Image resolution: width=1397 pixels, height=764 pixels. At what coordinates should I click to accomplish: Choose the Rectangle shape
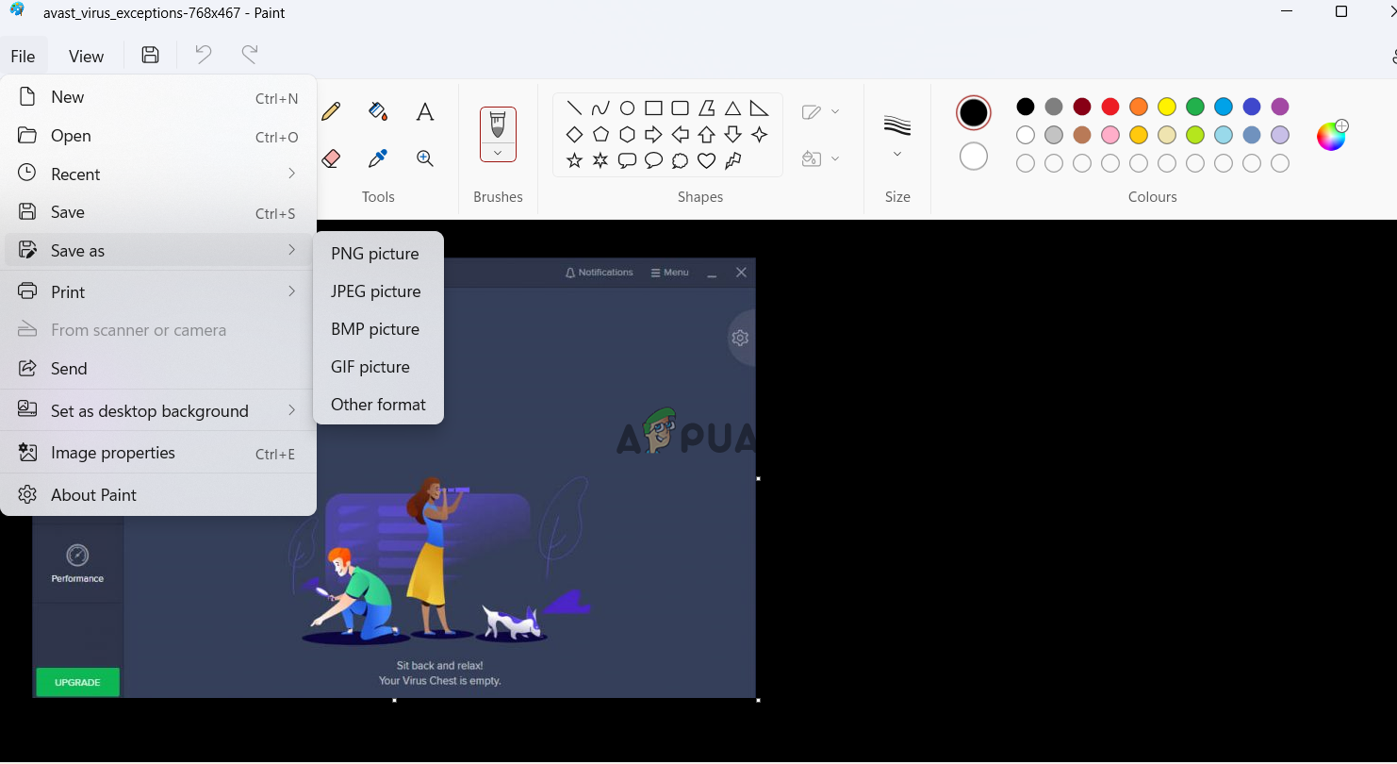point(653,108)
